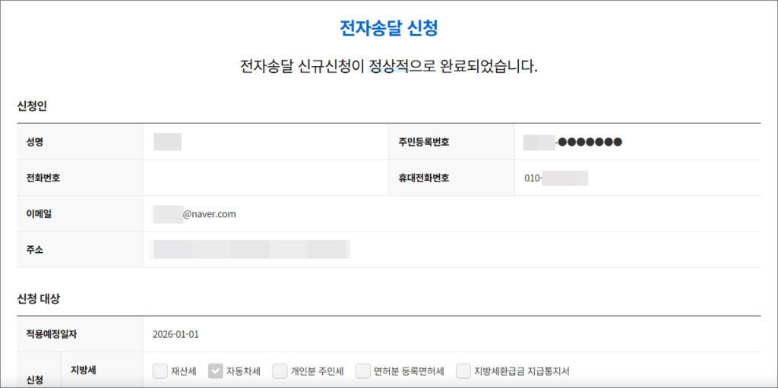Click the 주민등록번호 field label
This screenshot has height=388, width=778.
click(x=424, y=142)
